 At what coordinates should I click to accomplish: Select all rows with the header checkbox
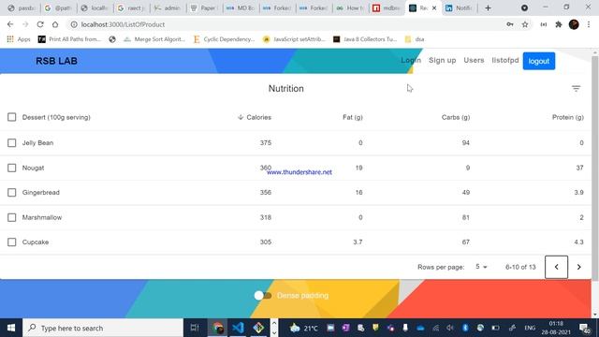(x=12, y=117)
